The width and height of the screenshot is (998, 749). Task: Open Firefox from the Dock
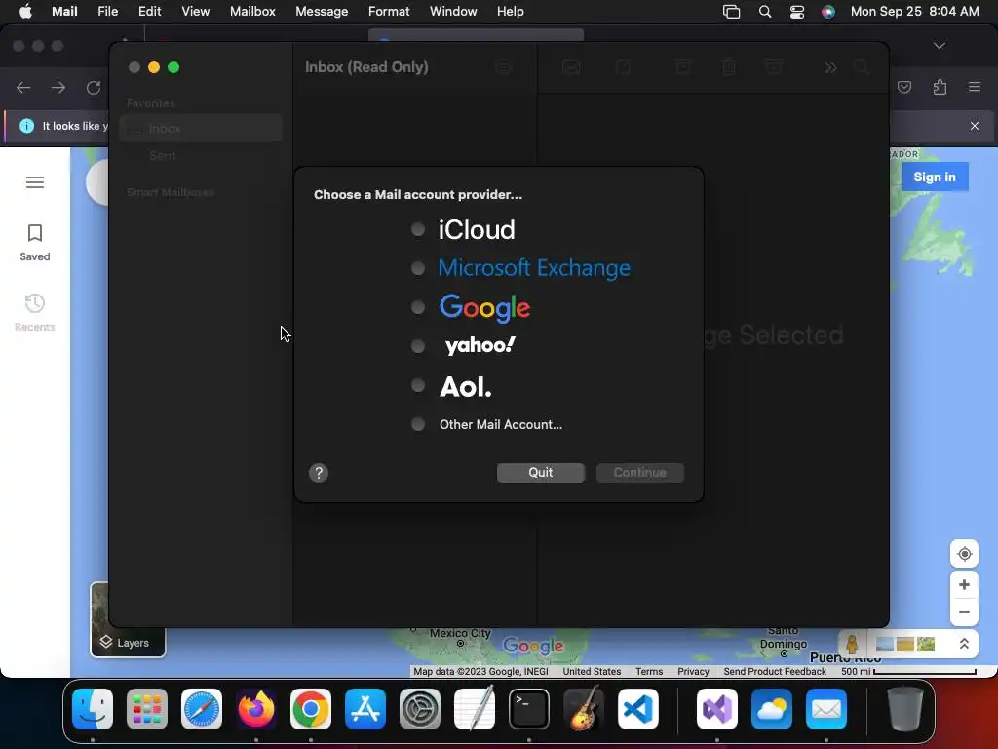[256, 709]
